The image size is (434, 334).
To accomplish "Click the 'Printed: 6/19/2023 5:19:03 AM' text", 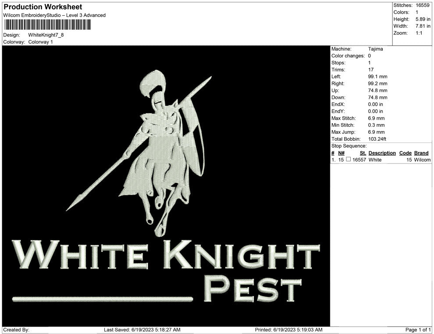I will (288, 330).
